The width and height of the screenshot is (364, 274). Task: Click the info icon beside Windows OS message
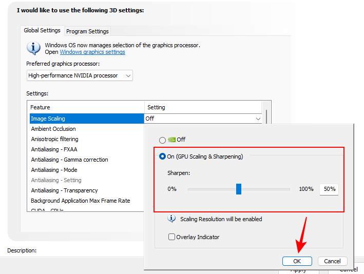tap(33, 49)
